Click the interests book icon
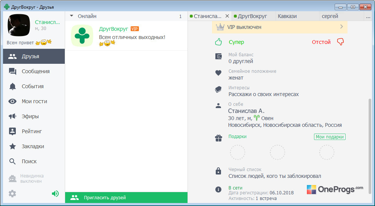 click(x=218, y=89)
